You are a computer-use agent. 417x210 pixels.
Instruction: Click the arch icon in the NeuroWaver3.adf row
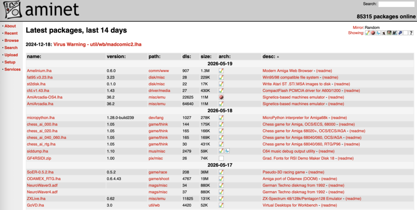point(221,185)
